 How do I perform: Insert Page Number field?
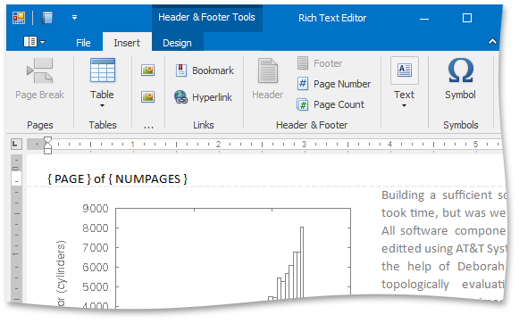pyautogui.click(x=334, y=84)
